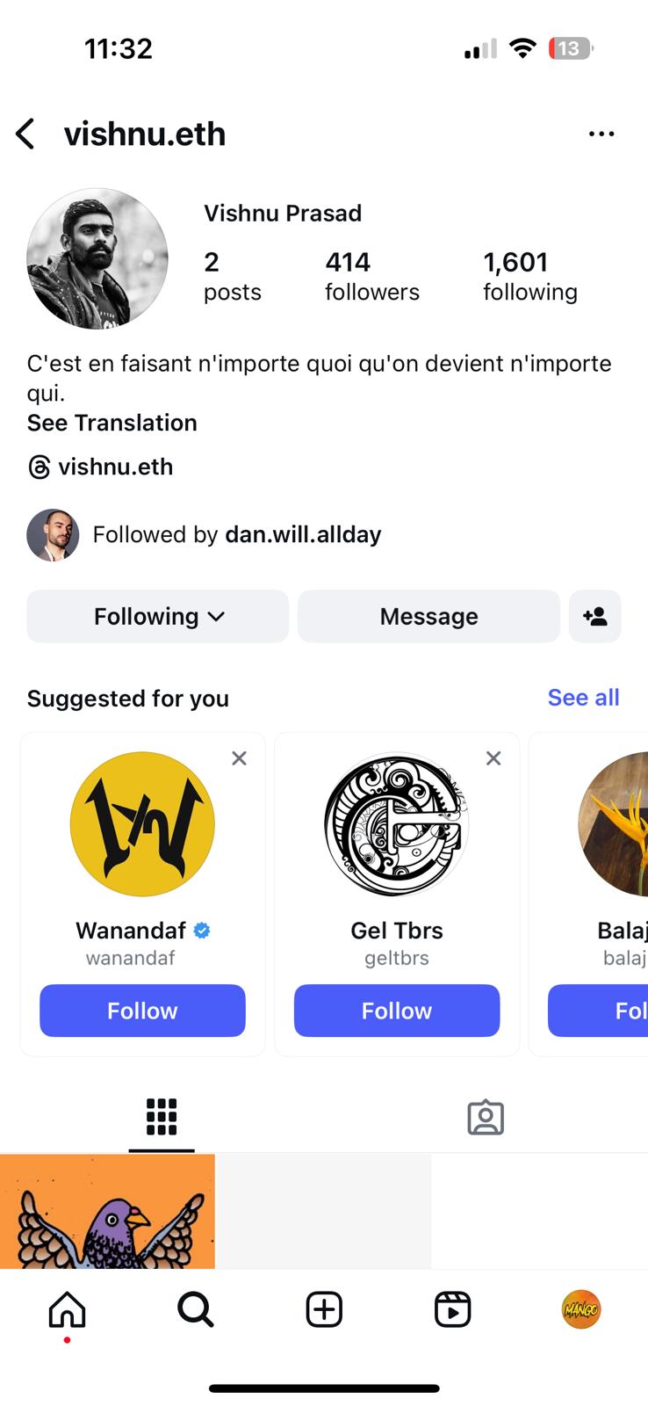Open the Search magnifier tab
The width and height of the screenshot is (648, 1406).
[x=195, y=1310]
